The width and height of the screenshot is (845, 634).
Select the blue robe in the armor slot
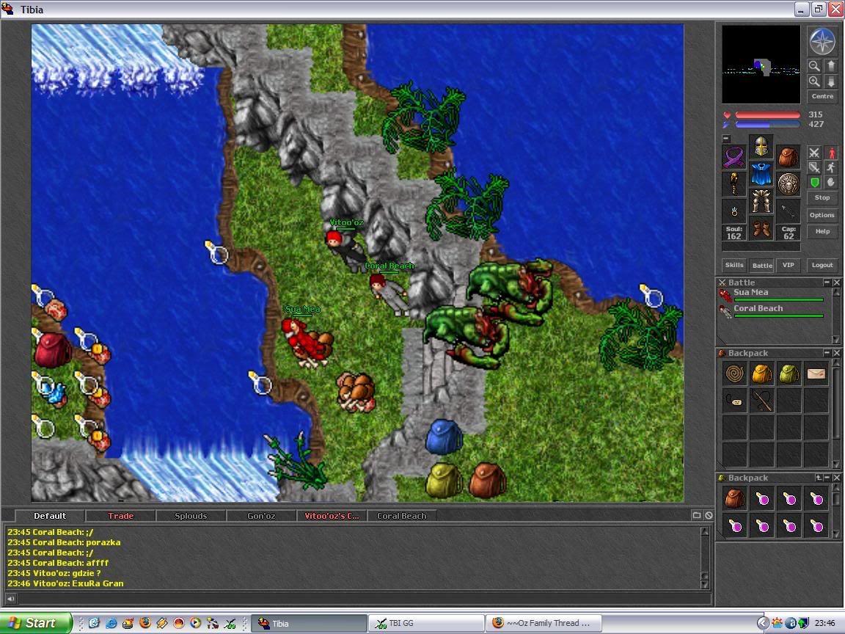pos(761,174)
